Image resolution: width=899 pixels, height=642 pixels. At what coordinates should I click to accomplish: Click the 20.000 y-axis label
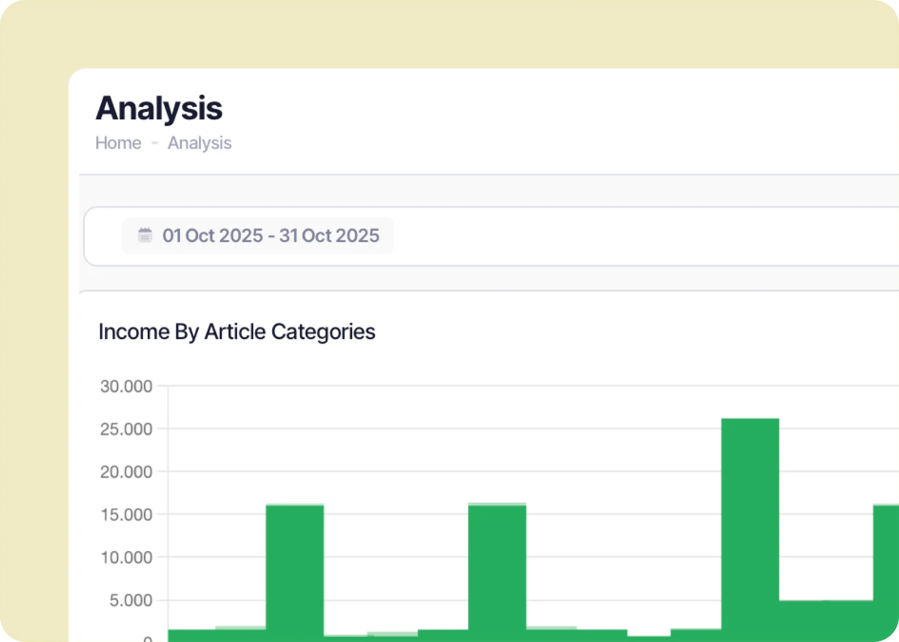[x=126, y=472]
